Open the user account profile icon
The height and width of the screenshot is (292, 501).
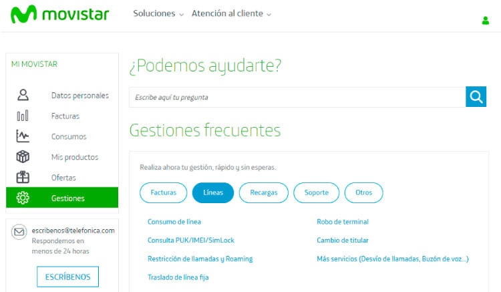coord(486,21)
